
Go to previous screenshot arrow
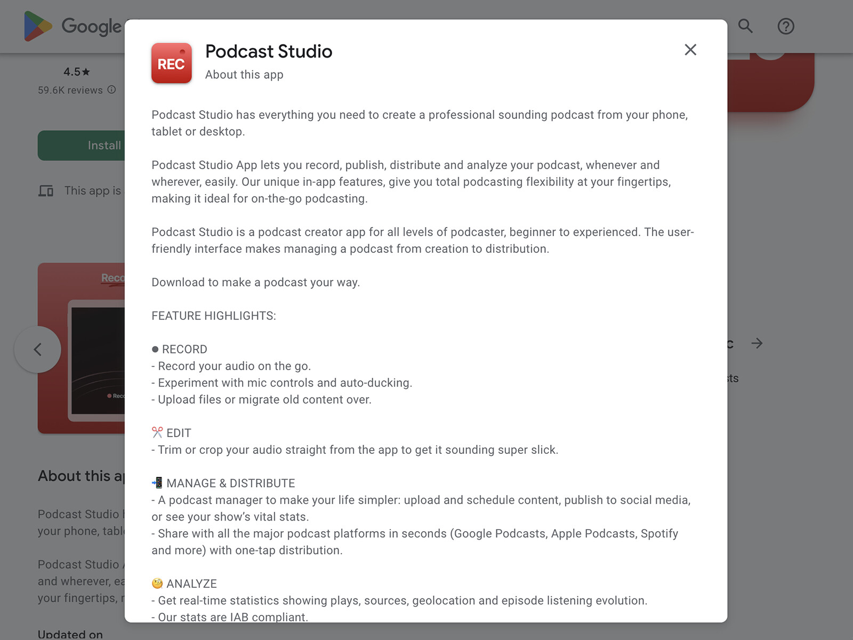coord(37,349)
